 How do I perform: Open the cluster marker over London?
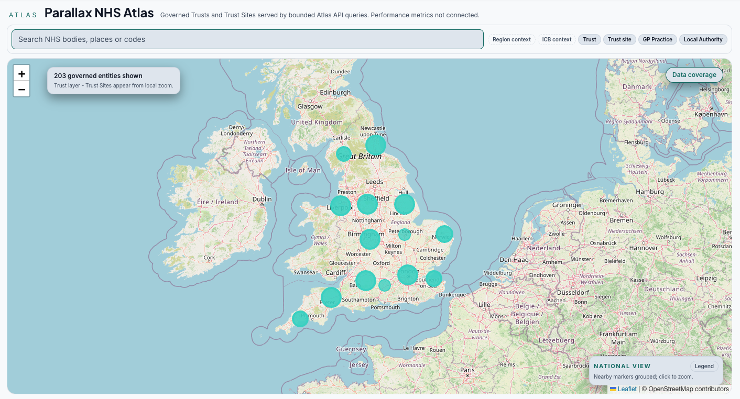[408, 275]
